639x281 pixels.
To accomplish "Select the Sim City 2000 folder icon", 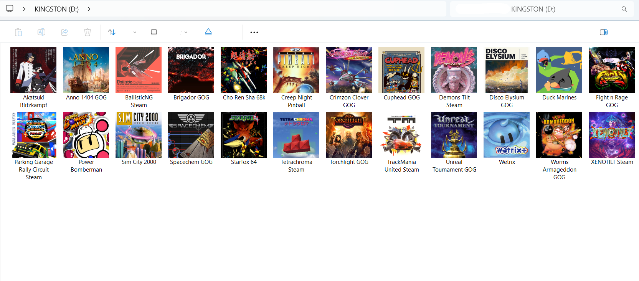I will [139, 135].
